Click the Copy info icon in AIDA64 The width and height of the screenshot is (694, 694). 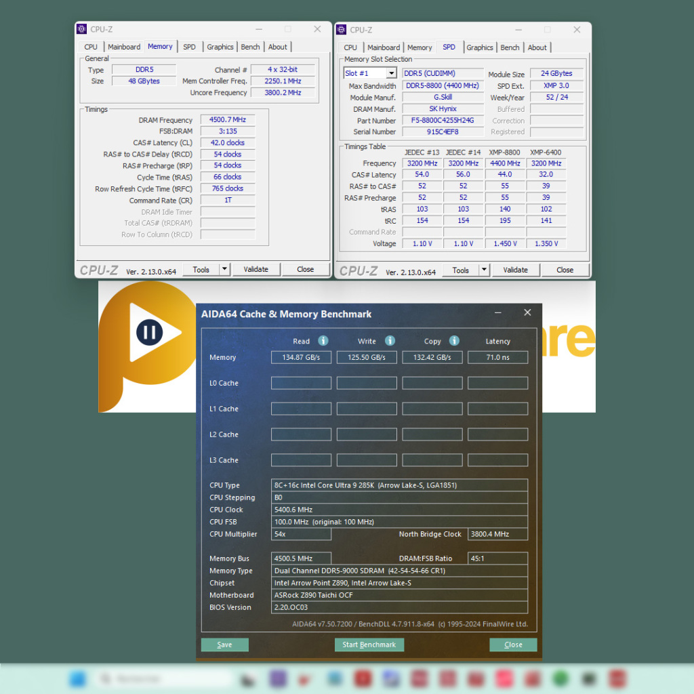[x=454, y=340]
